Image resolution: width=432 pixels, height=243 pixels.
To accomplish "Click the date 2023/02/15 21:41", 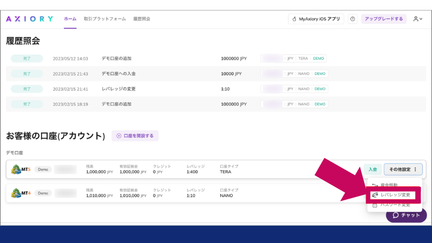I will click(x=71, y=89).
